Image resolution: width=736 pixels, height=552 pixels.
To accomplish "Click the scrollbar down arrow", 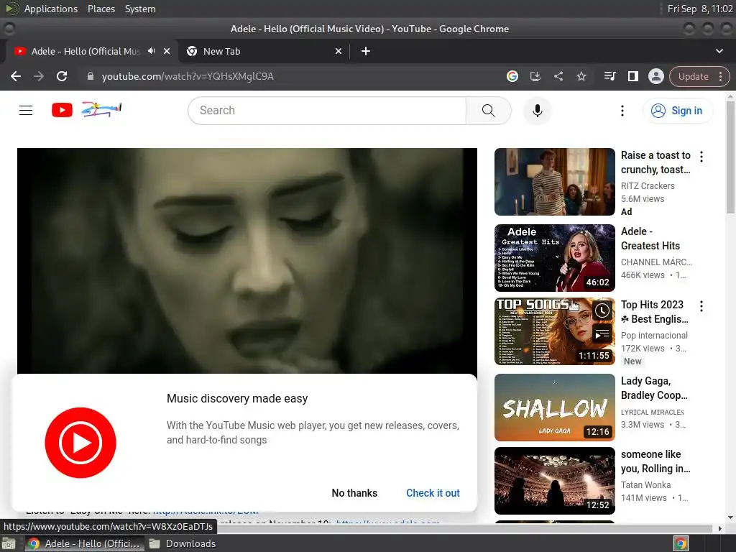I will point(730,517).
